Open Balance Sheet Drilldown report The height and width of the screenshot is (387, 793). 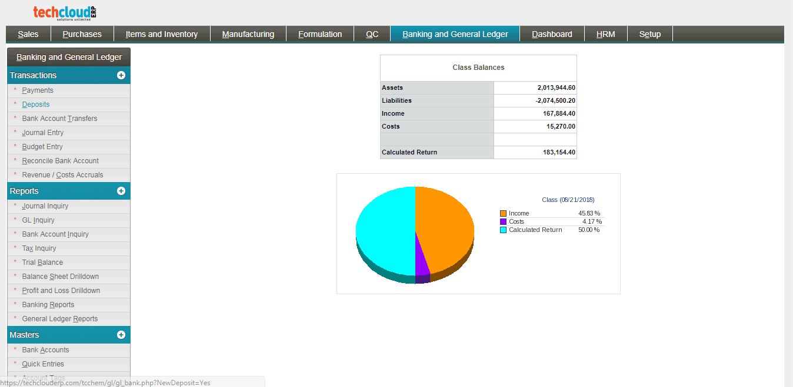60,277
